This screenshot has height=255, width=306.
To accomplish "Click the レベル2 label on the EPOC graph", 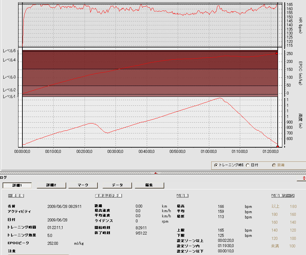I will 9,90.
